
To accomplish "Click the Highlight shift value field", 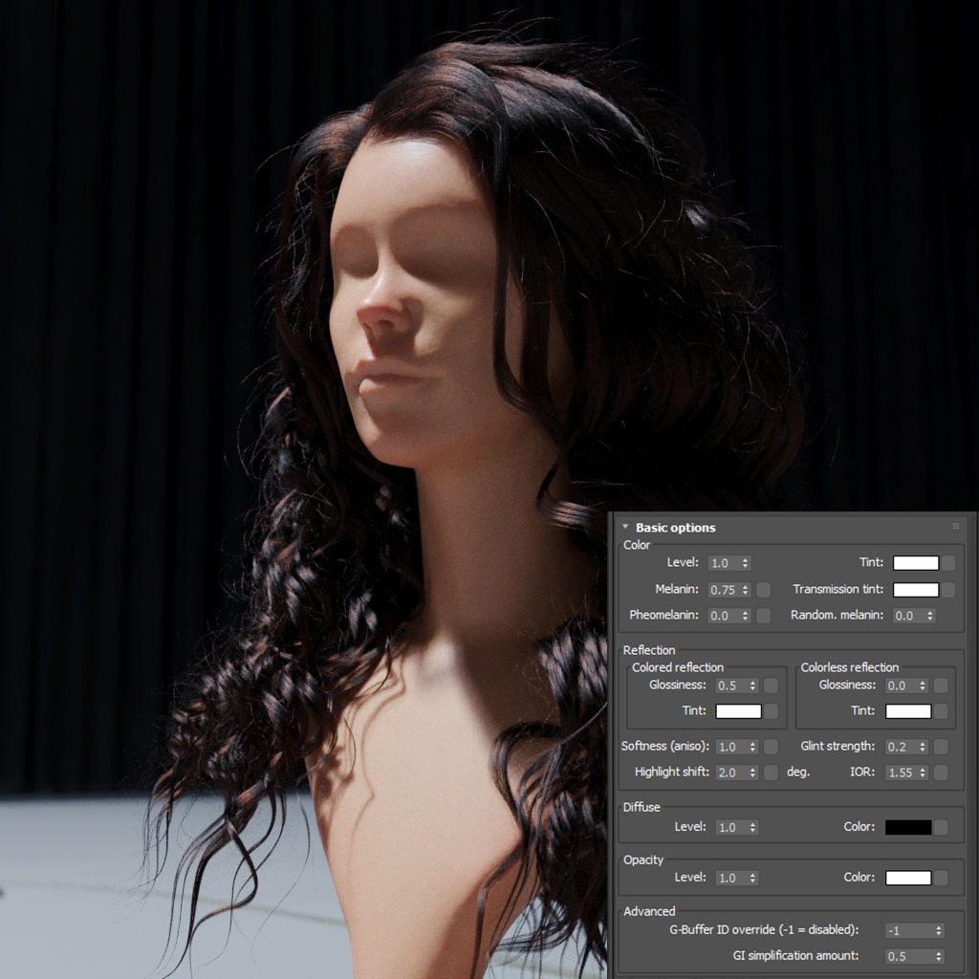I will point(731,772).
